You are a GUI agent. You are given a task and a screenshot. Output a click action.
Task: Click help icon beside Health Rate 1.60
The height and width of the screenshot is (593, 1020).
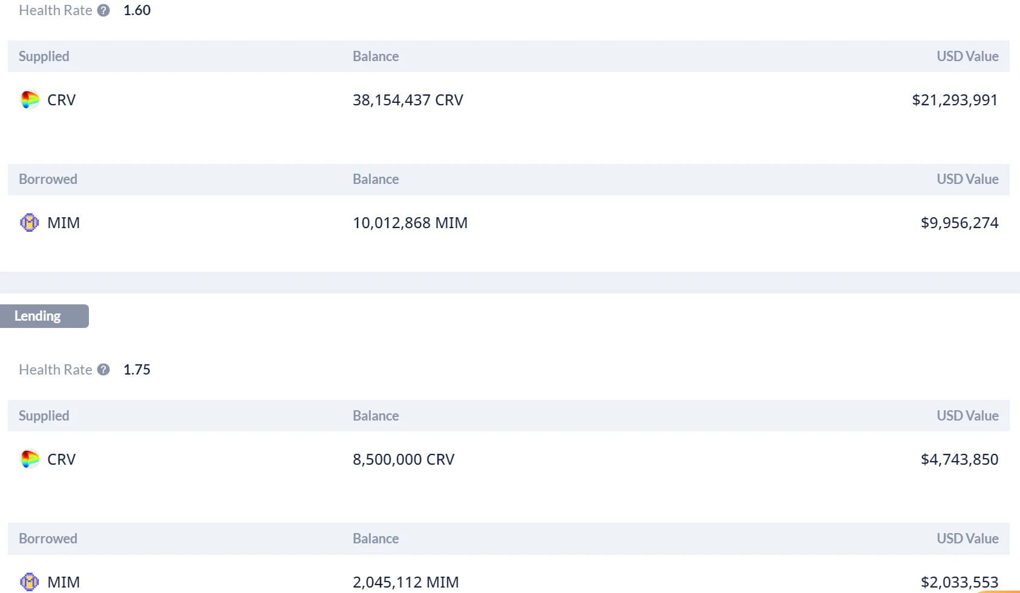coord(103,10)
